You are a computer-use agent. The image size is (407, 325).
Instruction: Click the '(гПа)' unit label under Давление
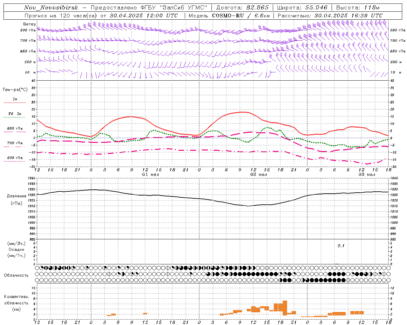17,203
